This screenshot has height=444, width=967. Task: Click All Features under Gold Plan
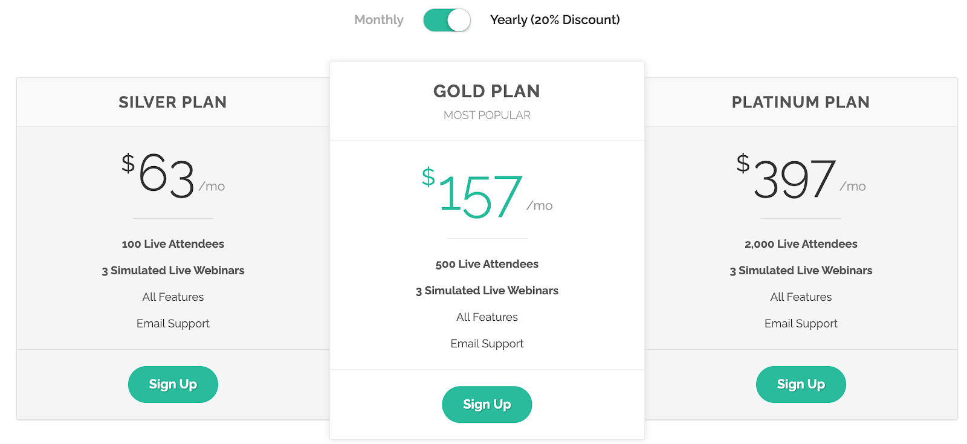[x=487, y=317]
